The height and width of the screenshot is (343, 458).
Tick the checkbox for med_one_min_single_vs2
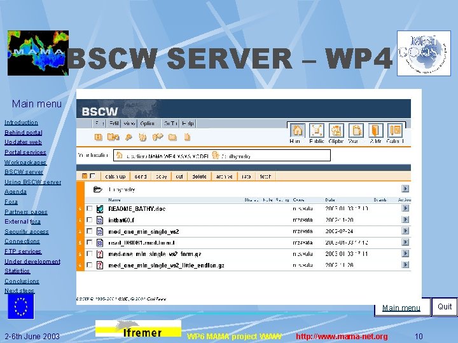coord(90,231)
